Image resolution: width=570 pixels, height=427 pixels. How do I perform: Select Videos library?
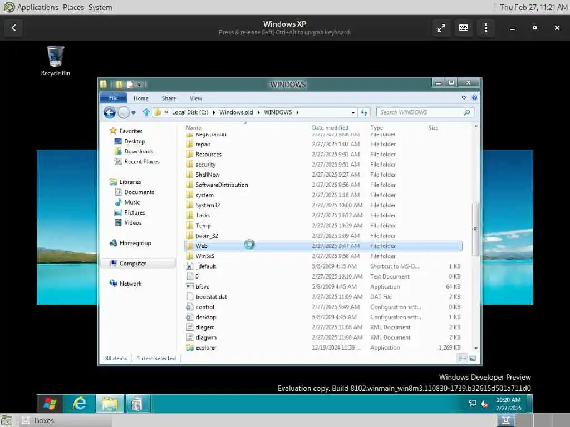(132, 222)
